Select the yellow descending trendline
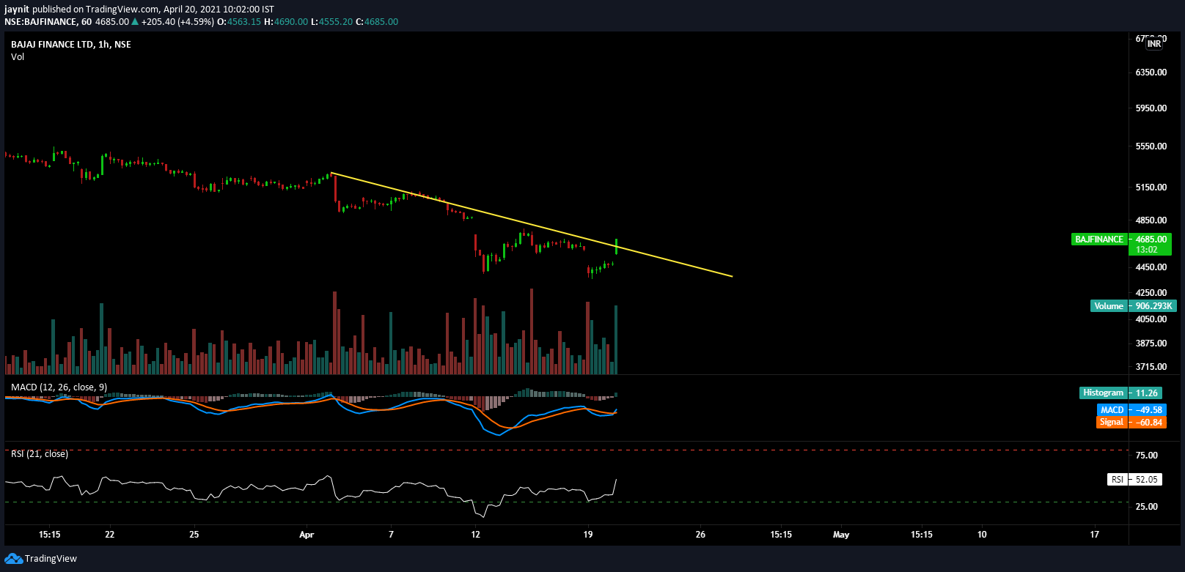1185x572 pixels. point(532,225)
